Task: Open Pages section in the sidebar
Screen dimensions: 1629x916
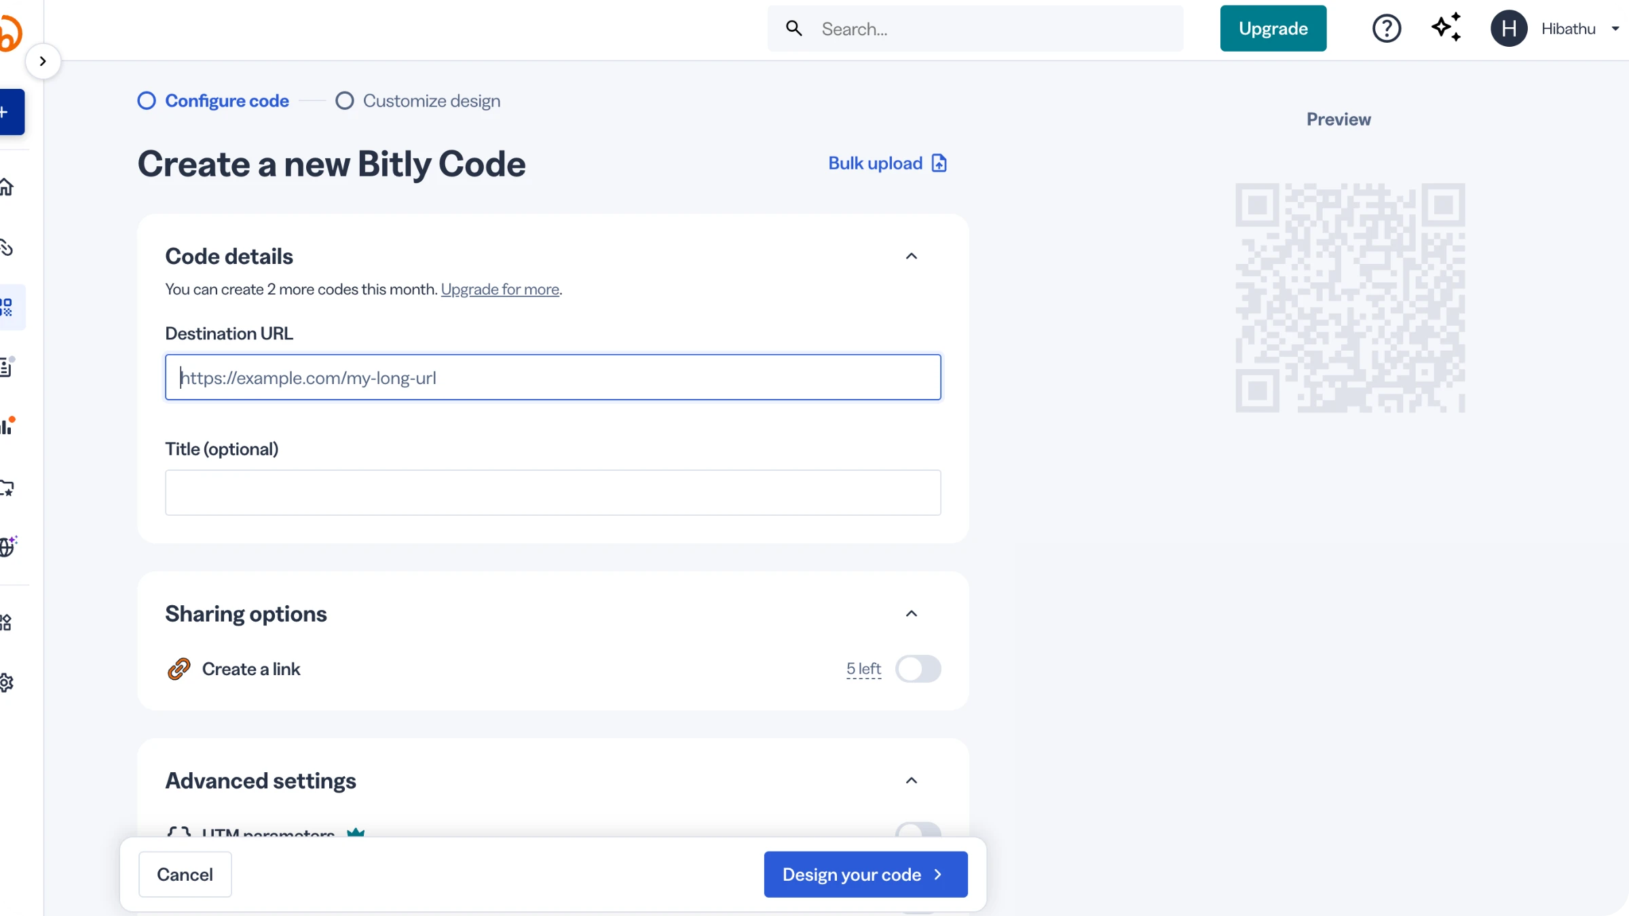Action: (7, 367)
